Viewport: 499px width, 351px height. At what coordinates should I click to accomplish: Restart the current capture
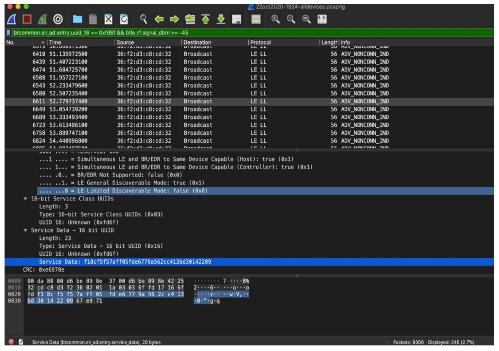[x=42, y=19]
